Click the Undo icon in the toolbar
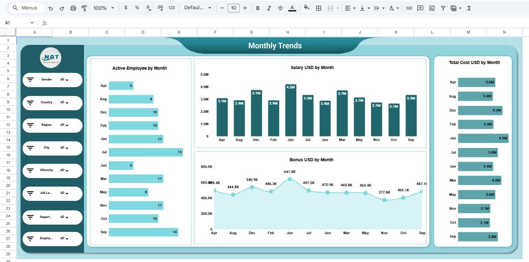This screenshot has width=529, height=262. (50, 8)
